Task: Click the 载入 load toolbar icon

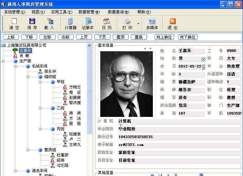Action: [50, 21]
